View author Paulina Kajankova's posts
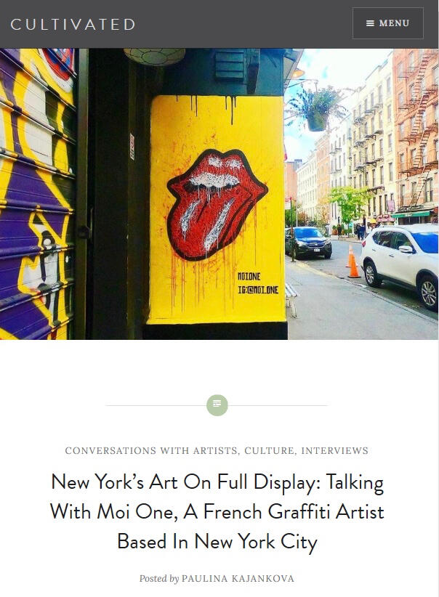The height and width of the screenshot is (597, 439). click(x=238, y=579)
